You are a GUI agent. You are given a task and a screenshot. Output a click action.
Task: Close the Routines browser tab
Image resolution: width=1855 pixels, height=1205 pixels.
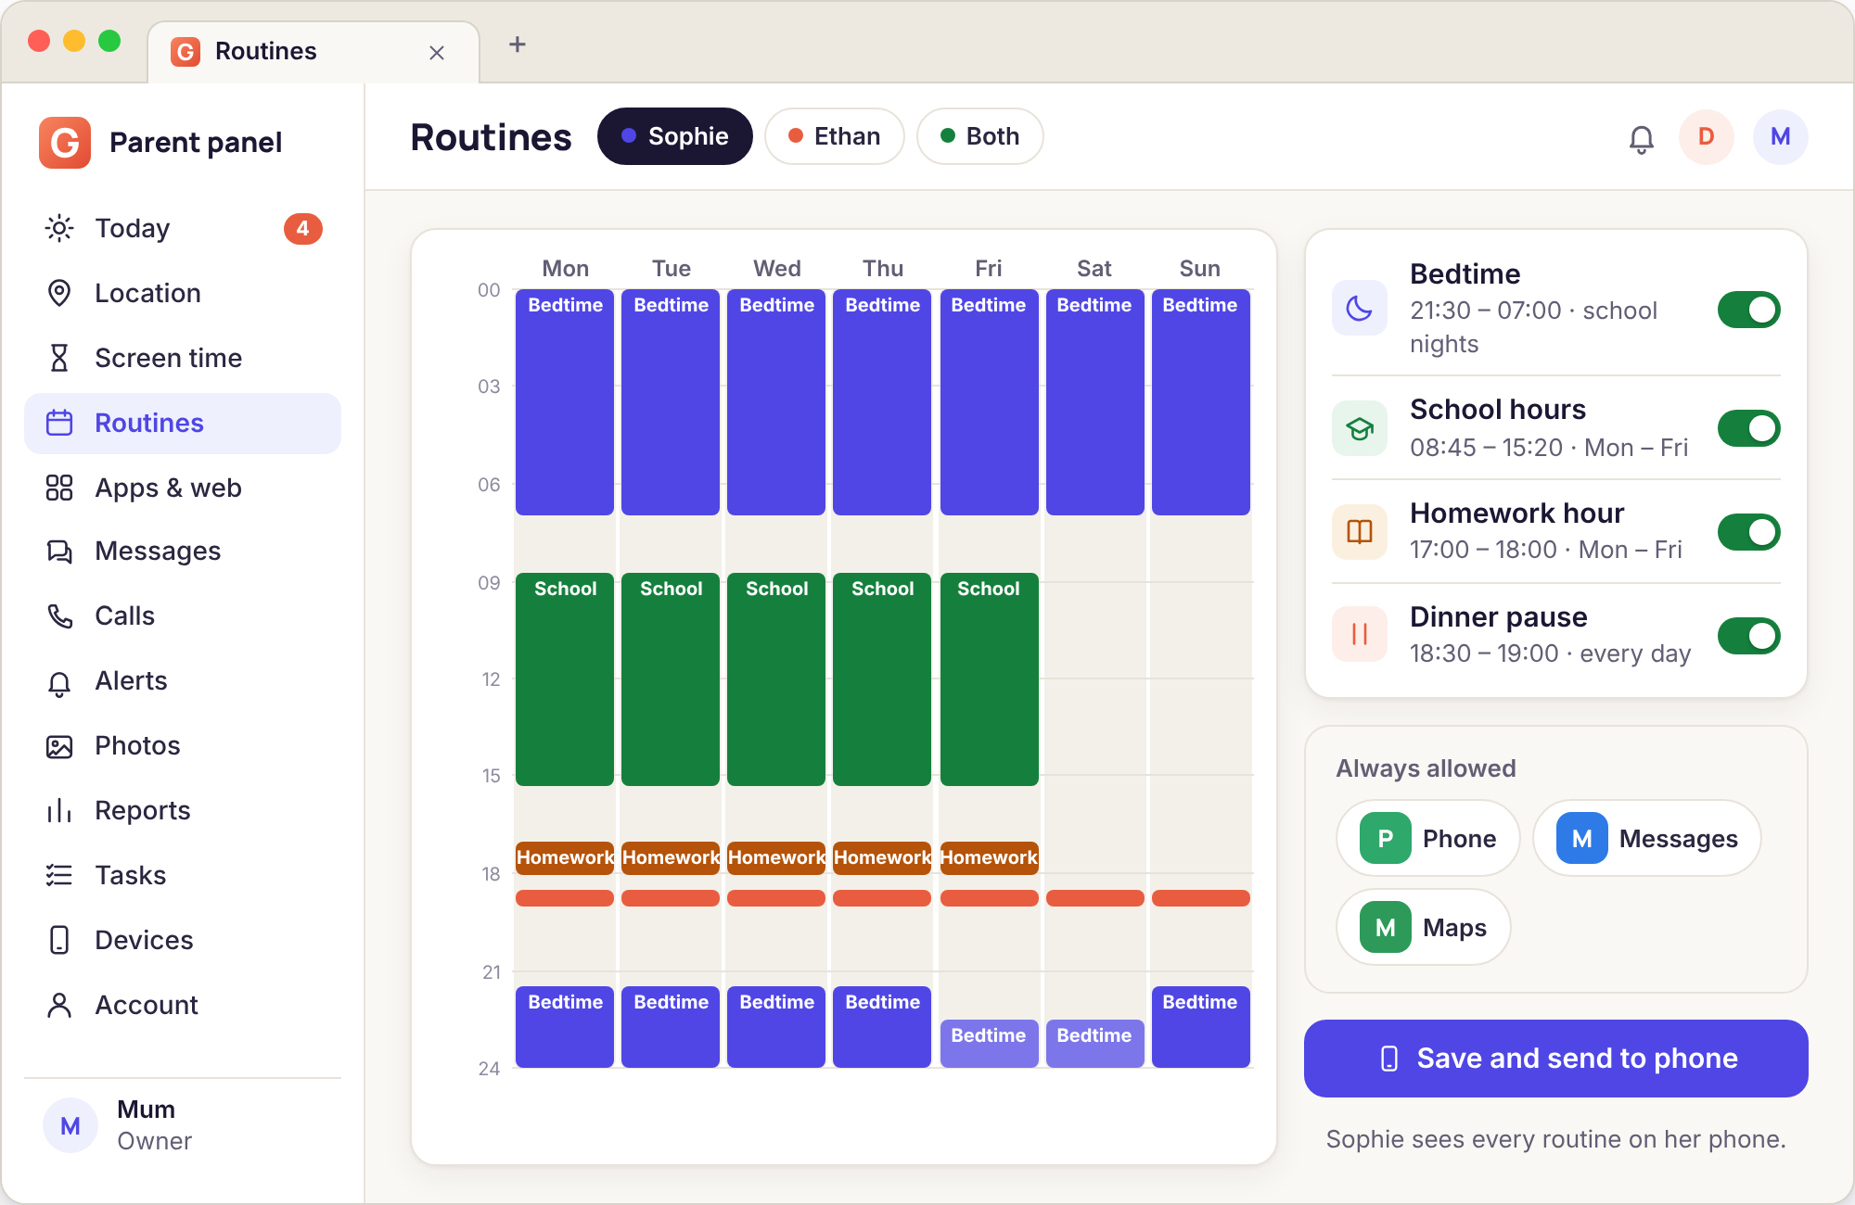[437, 53]
